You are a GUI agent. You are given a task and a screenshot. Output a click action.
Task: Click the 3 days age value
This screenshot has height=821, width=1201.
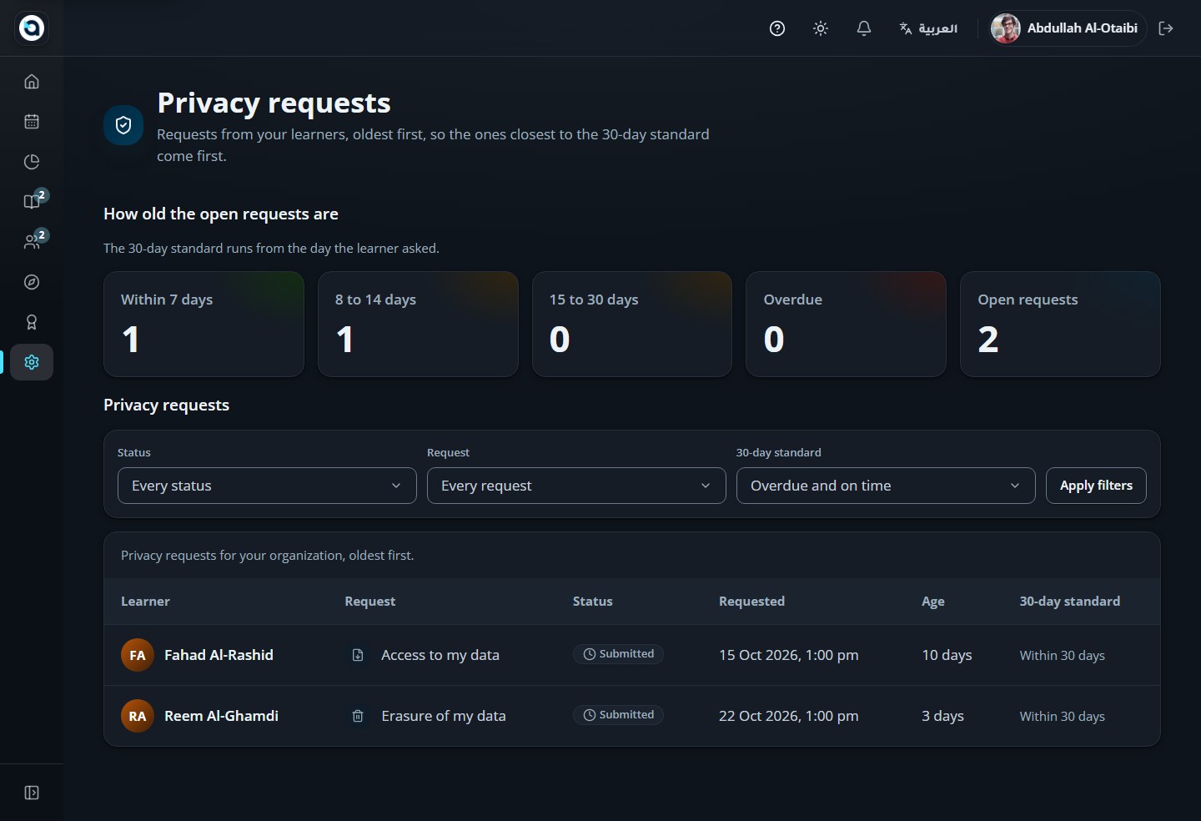click(942, 716)
